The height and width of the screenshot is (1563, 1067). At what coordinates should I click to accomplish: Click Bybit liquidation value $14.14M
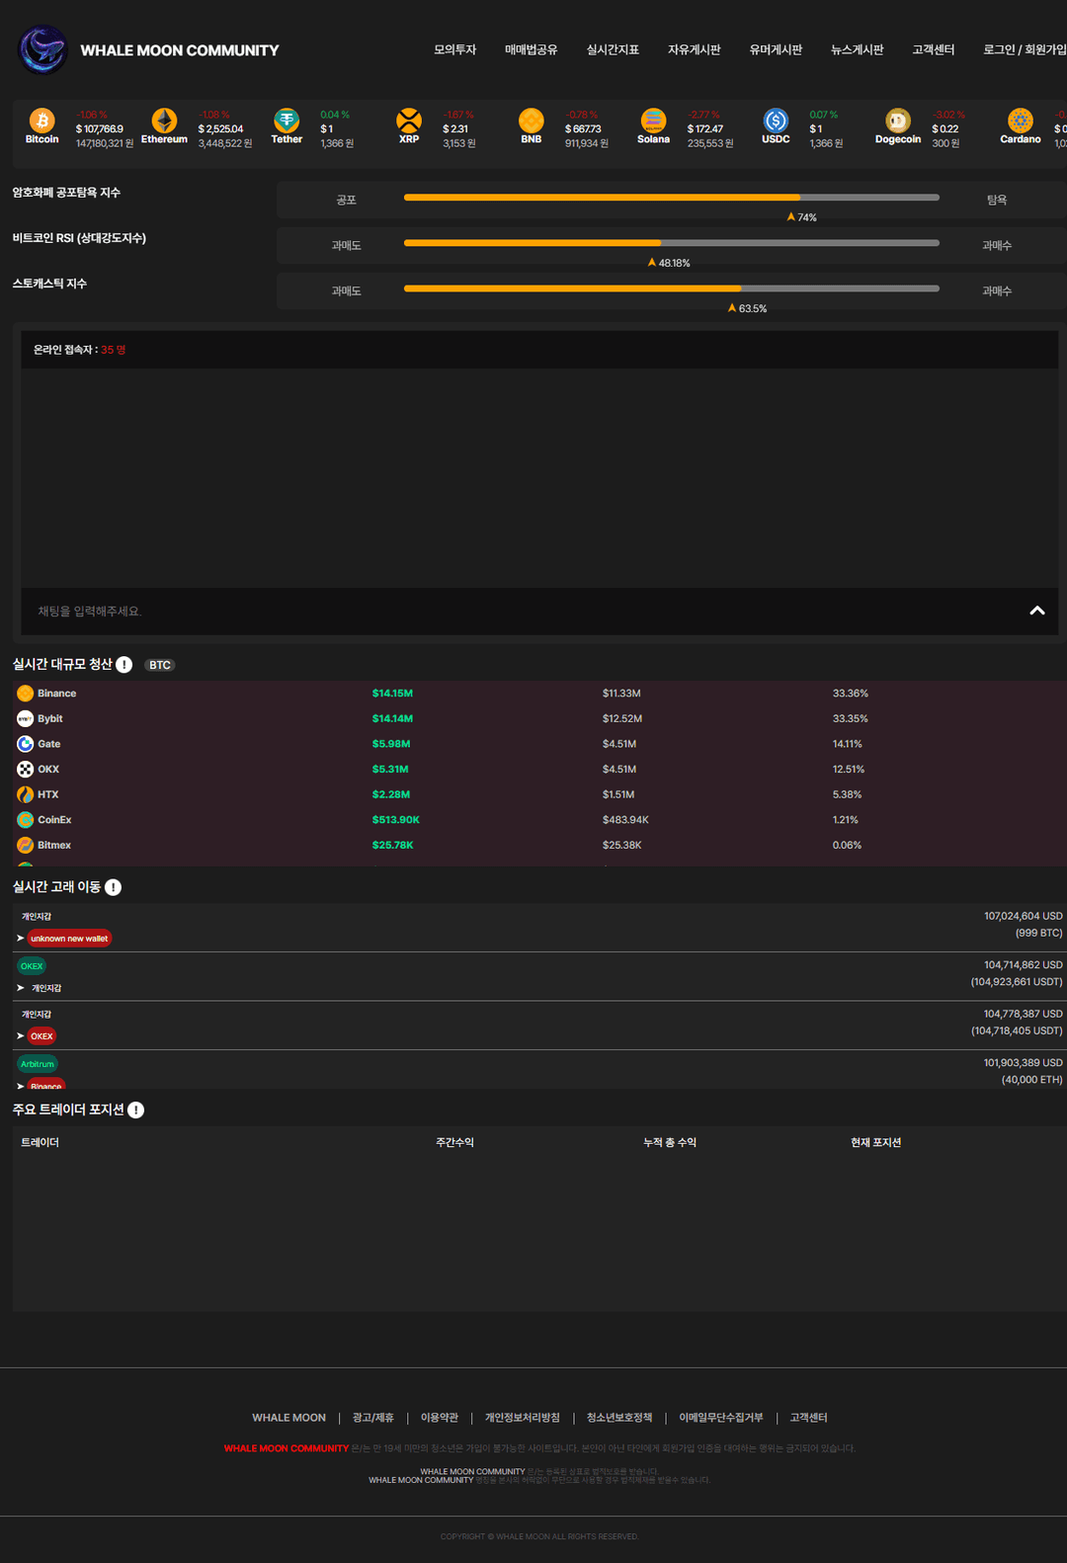[392, 718]
